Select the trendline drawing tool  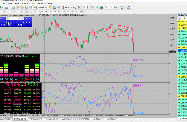tap(18, 12)
